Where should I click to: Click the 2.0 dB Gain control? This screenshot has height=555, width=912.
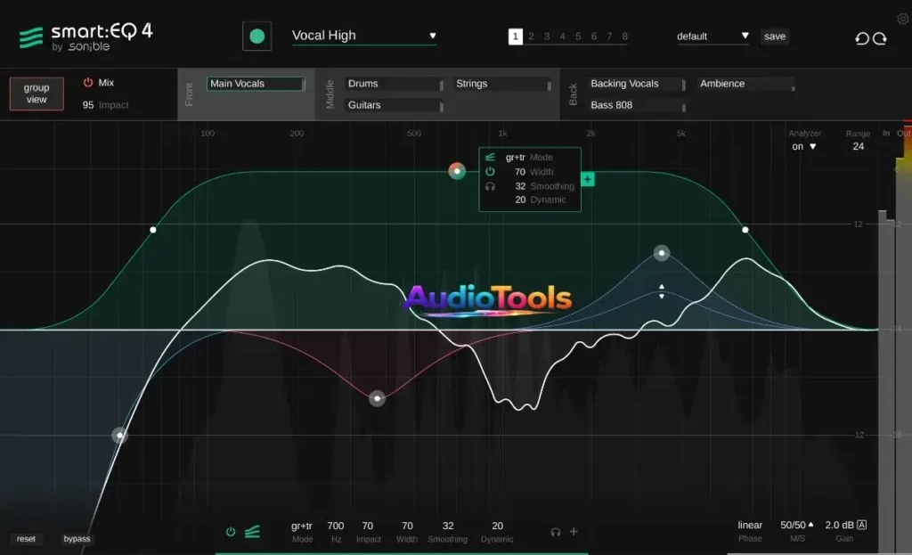click(x=838, y=525)
